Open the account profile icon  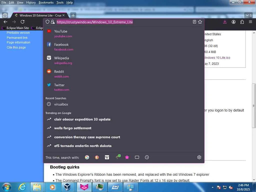(234, 22)
